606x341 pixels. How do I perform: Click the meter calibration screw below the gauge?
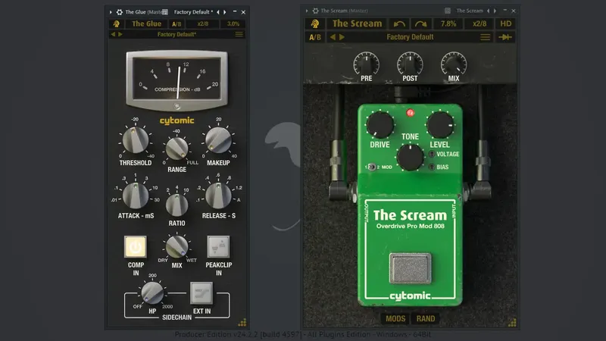tap(176, 106)
